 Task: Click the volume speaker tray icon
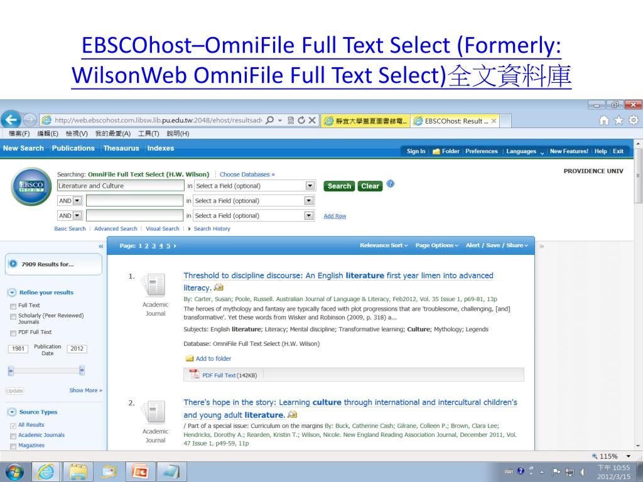pyautogui.click(x=582, y=472)
